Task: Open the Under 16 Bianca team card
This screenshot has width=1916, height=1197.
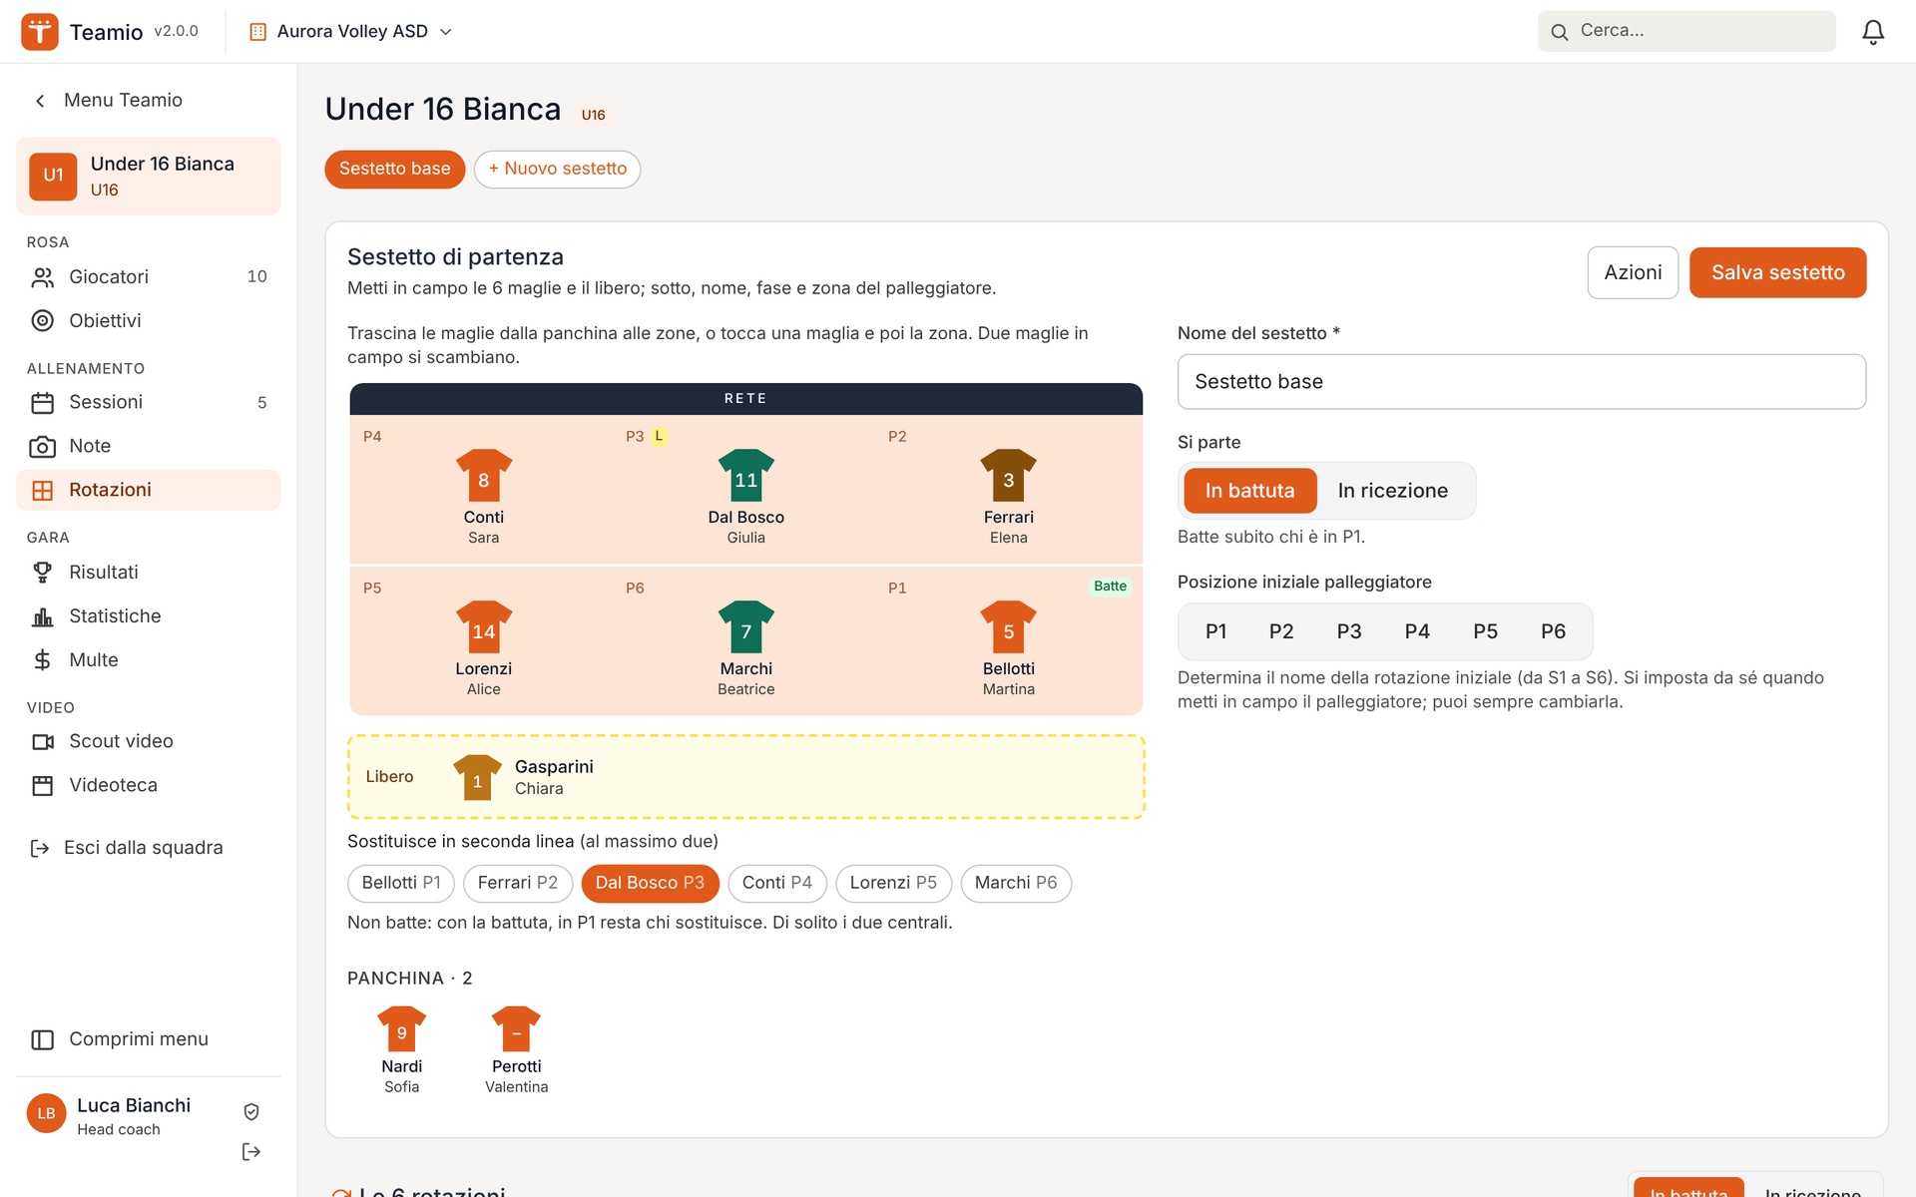Action: click(148, 176)
